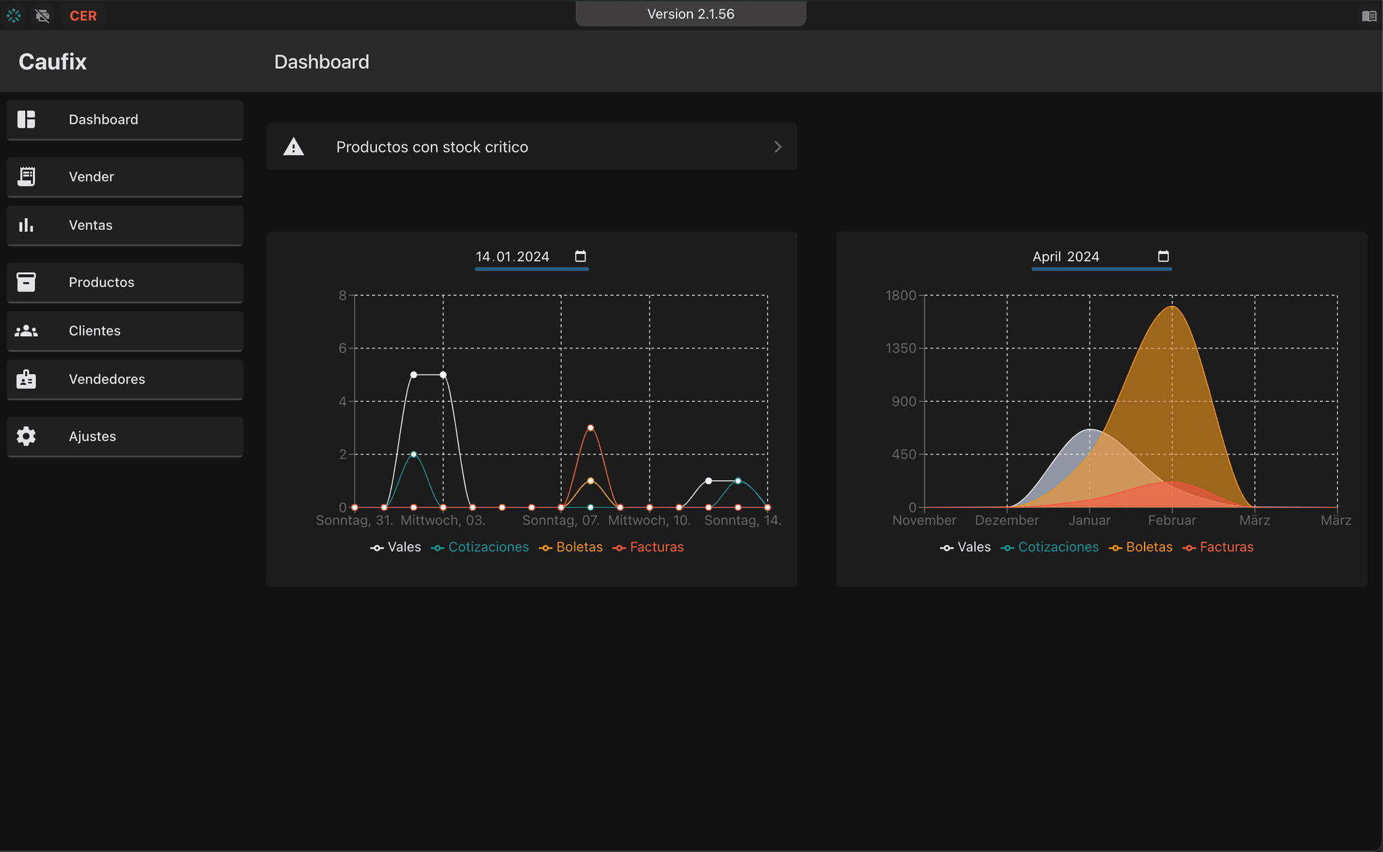Select the Dashboard icon in the sidebar
This screenshot has width=1383, height=852.
tap(26, 119)
